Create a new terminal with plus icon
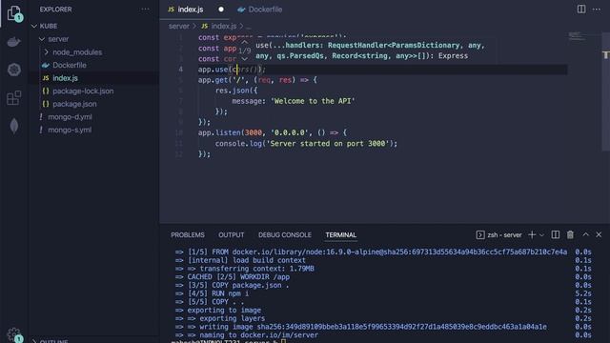 [x=532, y=235]
